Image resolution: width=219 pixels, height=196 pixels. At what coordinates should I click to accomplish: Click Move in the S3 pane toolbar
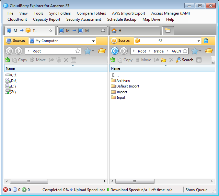click(x=144, y=60)
